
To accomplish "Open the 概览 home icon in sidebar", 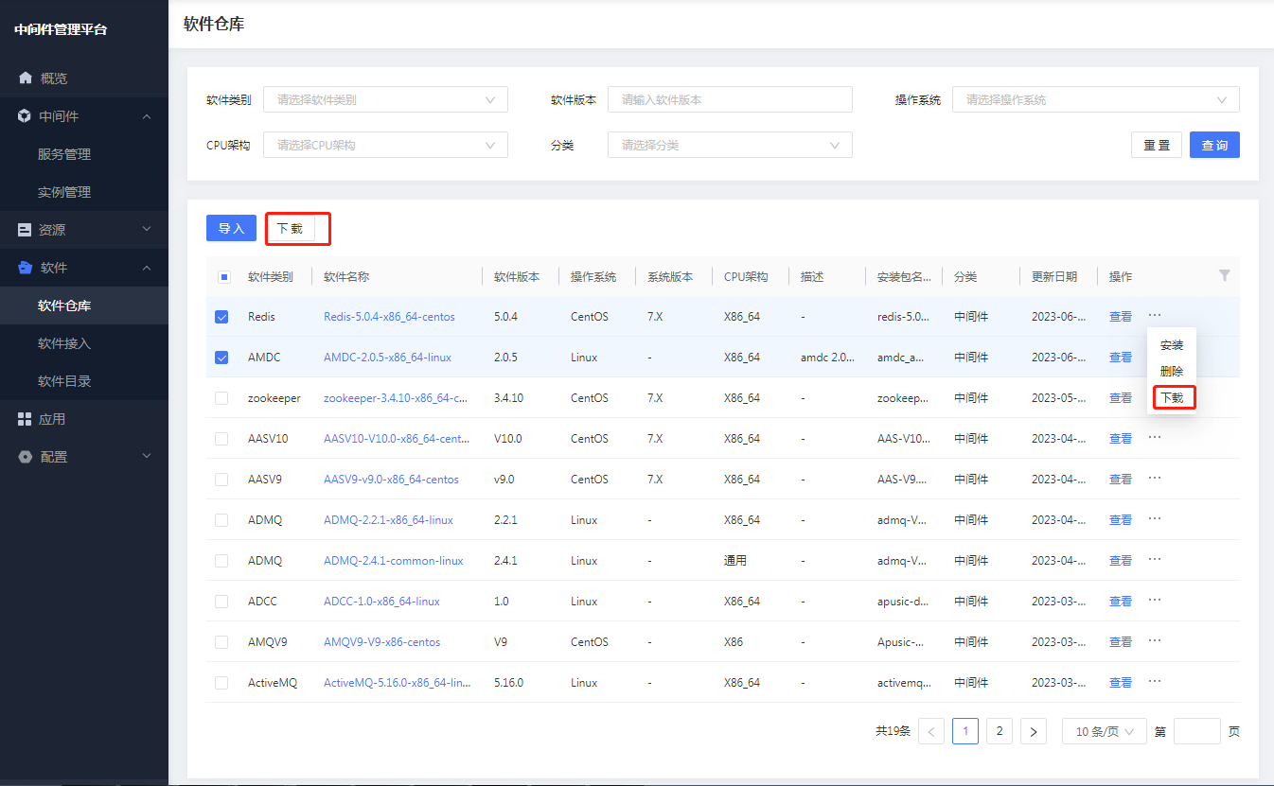I will (26, 78).
